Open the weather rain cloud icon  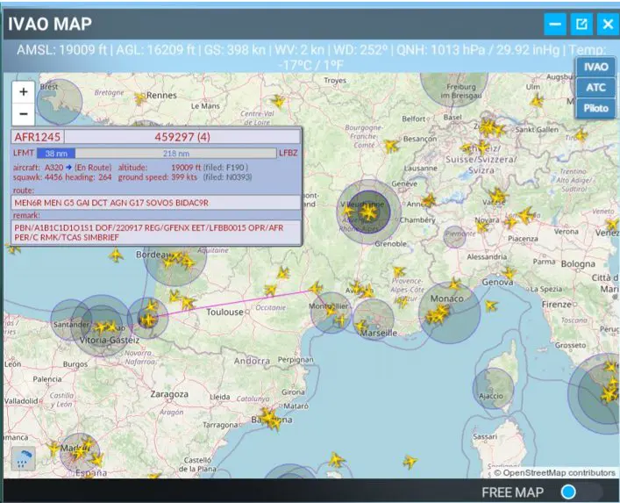[24, 458]
